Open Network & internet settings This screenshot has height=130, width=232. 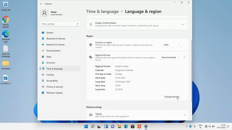point(60,45)
